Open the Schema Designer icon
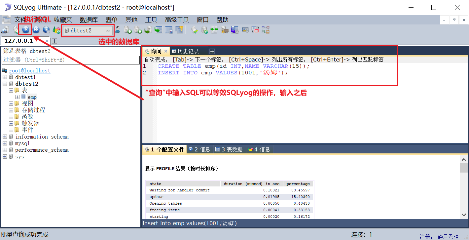Screen dimensions: 469x240 (266, 30)
